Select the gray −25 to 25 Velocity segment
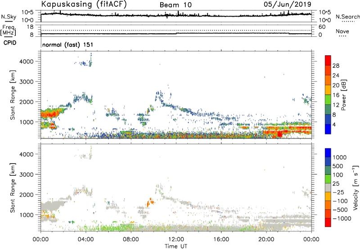The width and height of the screenshot is (360, 249). [x=328, y=187]
